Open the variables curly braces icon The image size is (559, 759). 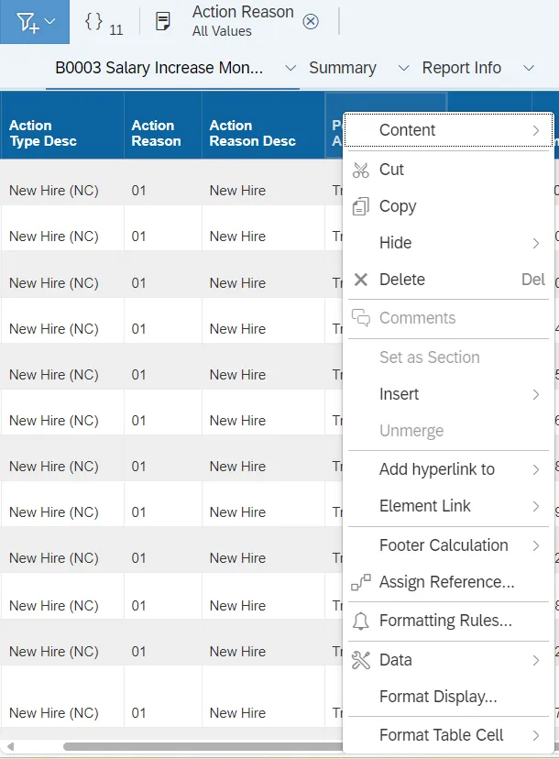[x=93, y=22]
